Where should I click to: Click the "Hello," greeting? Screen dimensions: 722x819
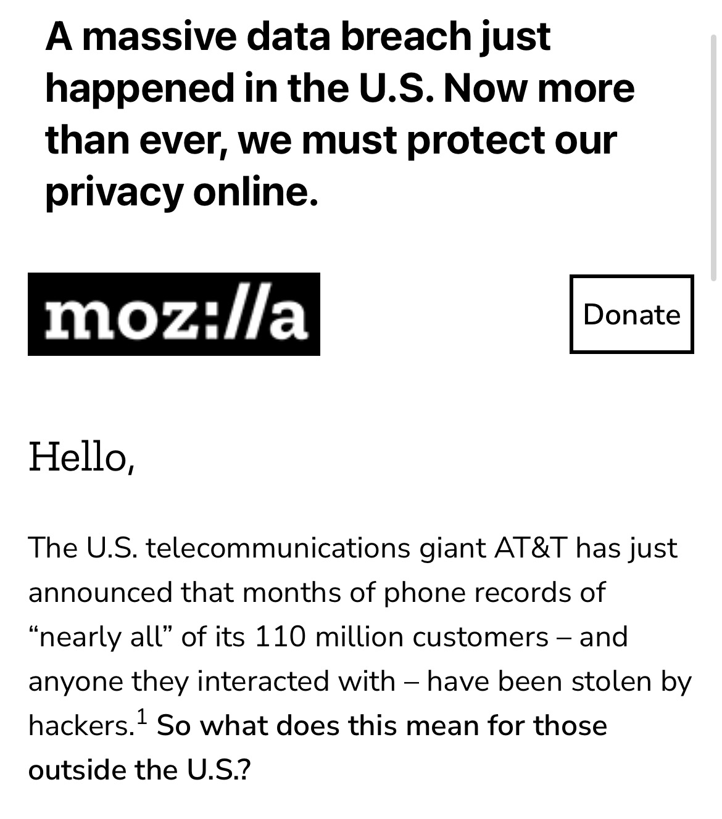point(81,457)
